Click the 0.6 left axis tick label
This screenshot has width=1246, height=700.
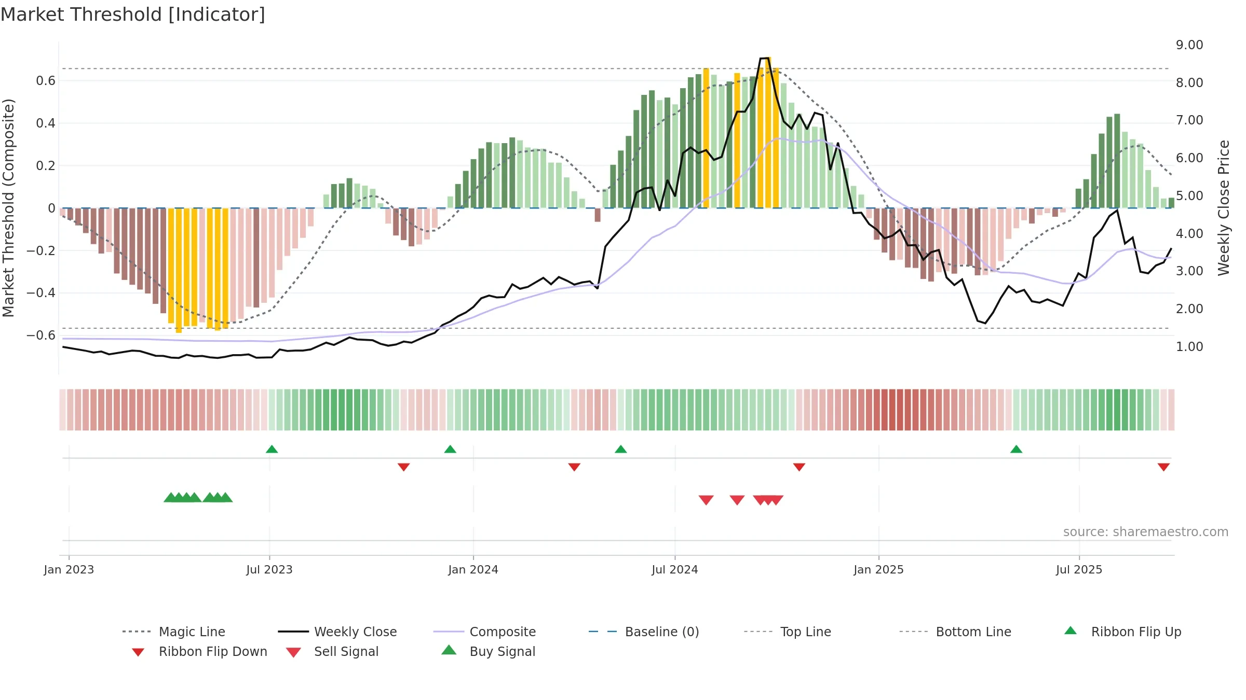click(x=46, y=81)
